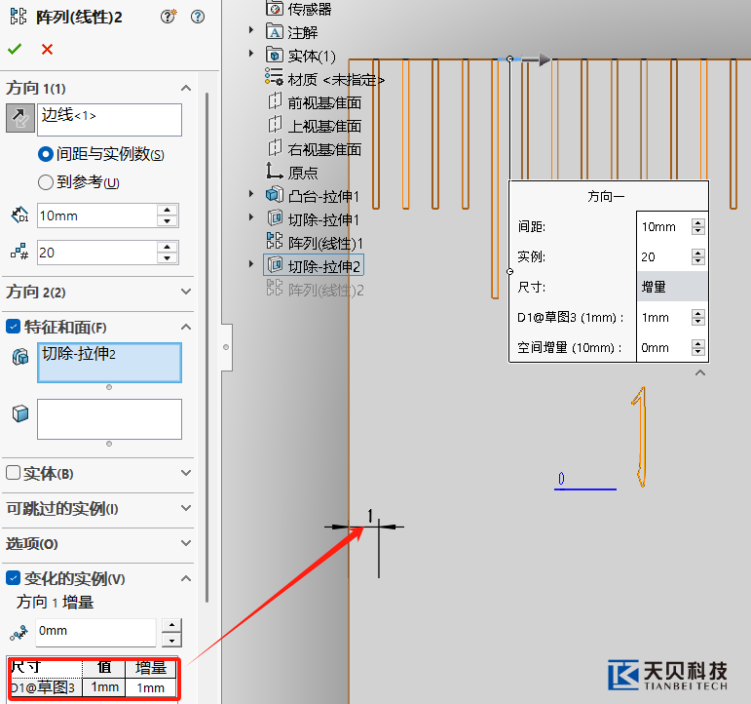Click the linear pattern title icon
The image size is (751, 704).
coord(19,16)
